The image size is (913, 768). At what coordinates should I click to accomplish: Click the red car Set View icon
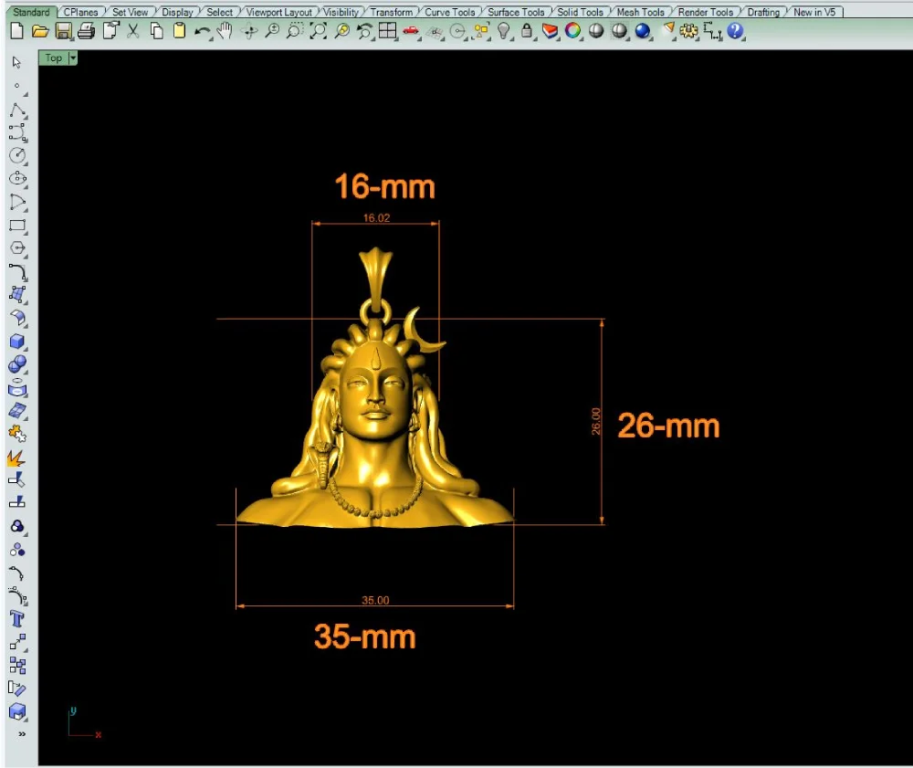click(x=411, y=31)
